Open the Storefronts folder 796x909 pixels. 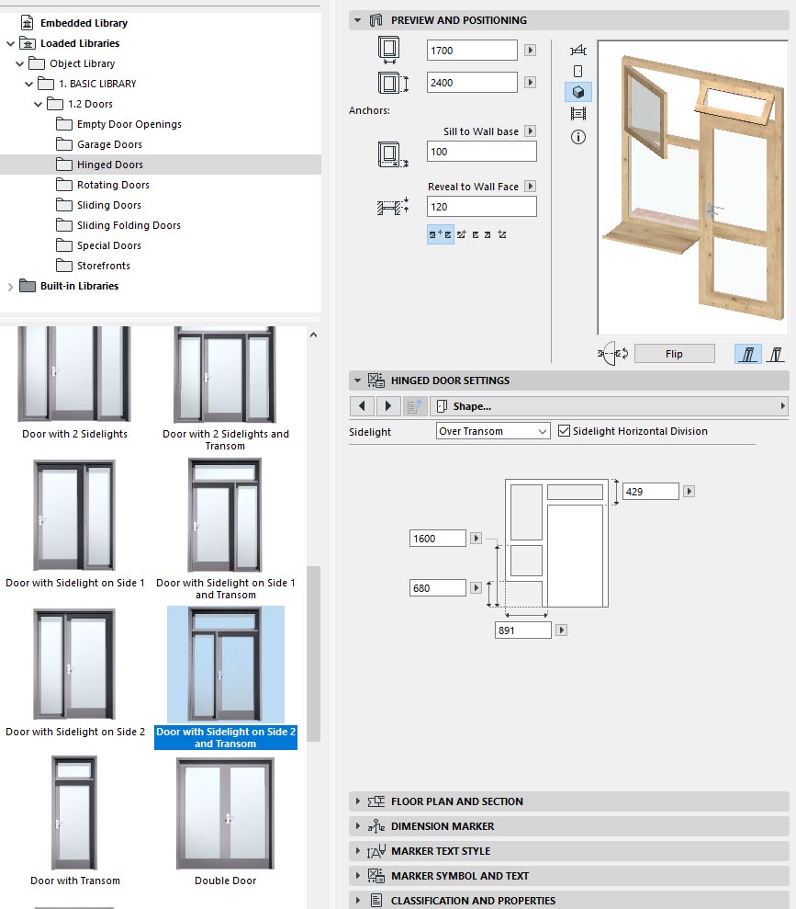point(94,266)
